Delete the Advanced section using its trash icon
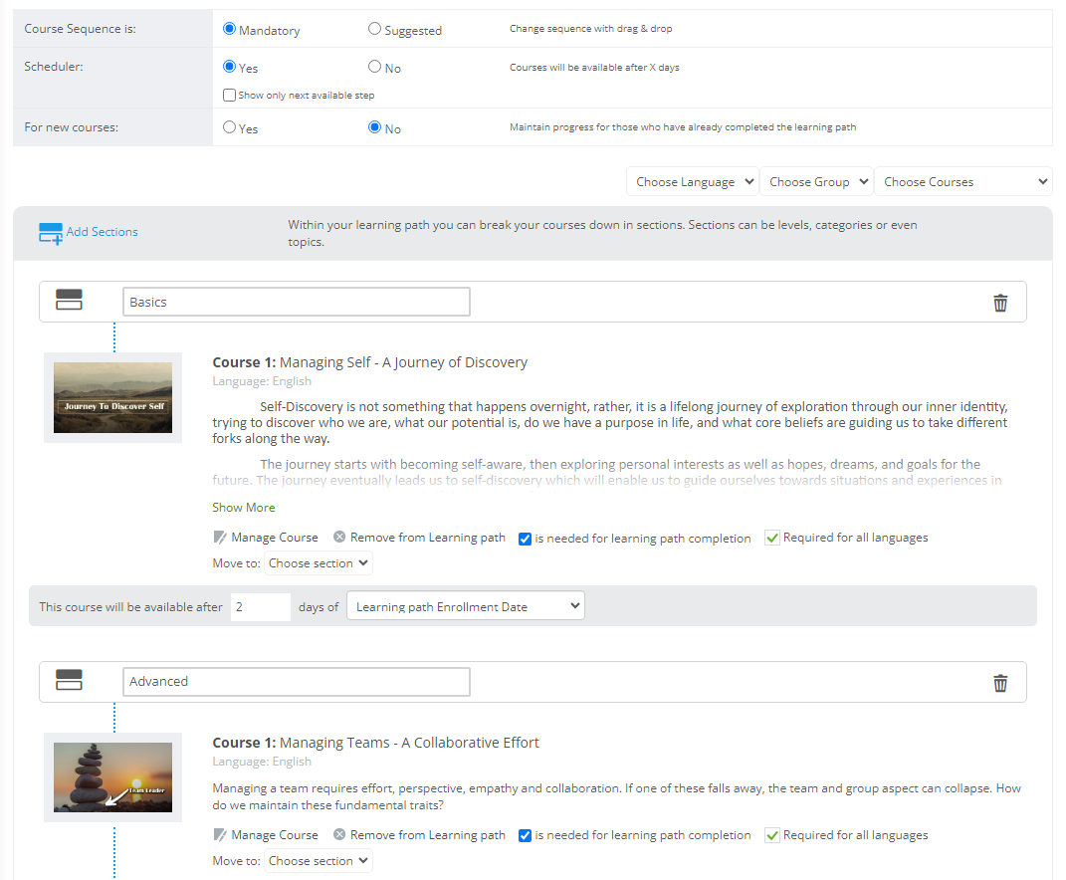Viewport: 1066px width, 880px height. [1000, 682]
